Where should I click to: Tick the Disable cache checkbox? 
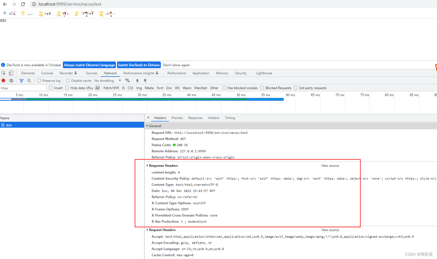coord(68,80)
